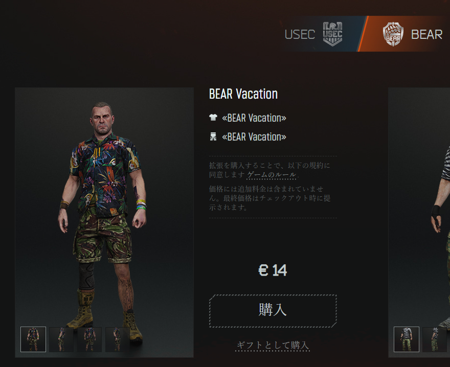This screenshot has width=450, height=367.
Task: Click the «BEAR Vacation» upper body item label
Action: tap(254, 118)
